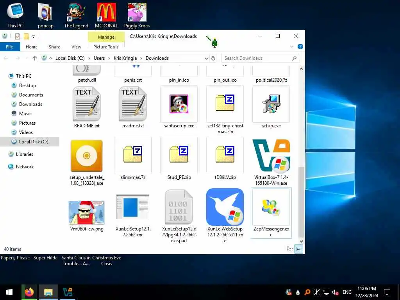Screen dimensions: 400x300
Task: Click Firefox icon in taskbar
Action: click(29, 292)
